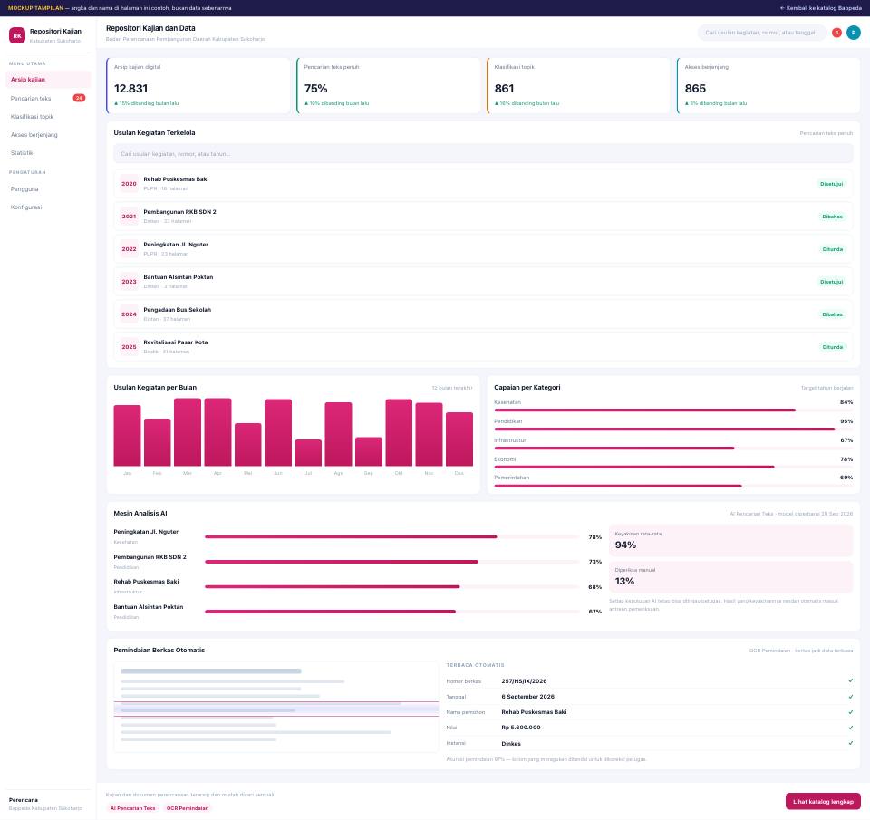Click the Keyakinan rata-rata 94% tile
Image resolution: width=870 pixels, height=820 pixels.
pyautogui.click(x=731, y=540)
